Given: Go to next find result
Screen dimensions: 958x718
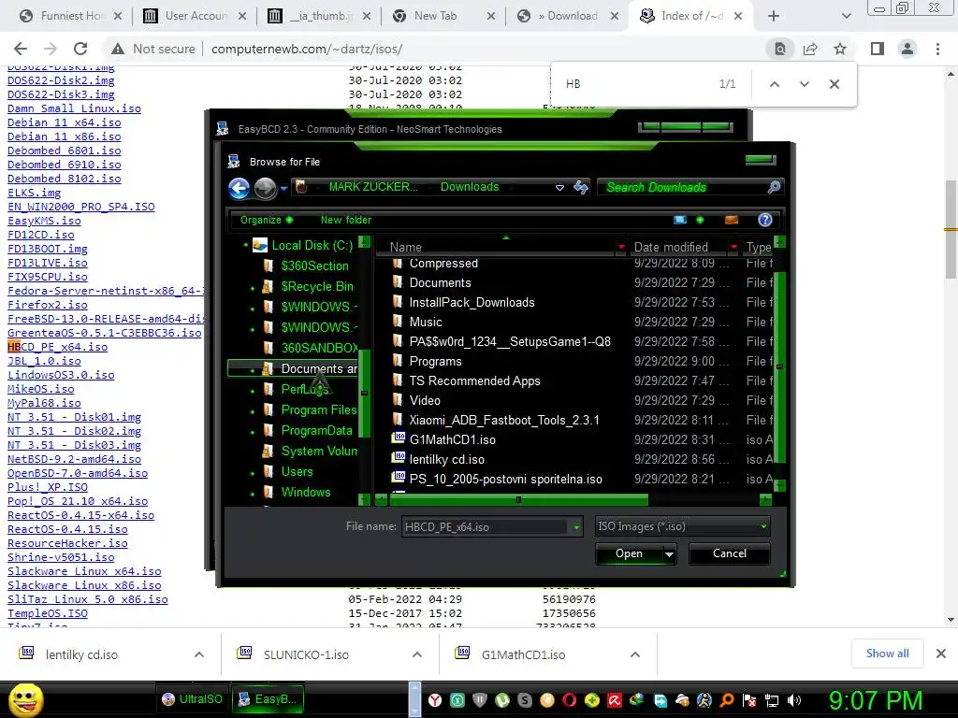Looking at the screenshot, I should [x=804, y=84].
